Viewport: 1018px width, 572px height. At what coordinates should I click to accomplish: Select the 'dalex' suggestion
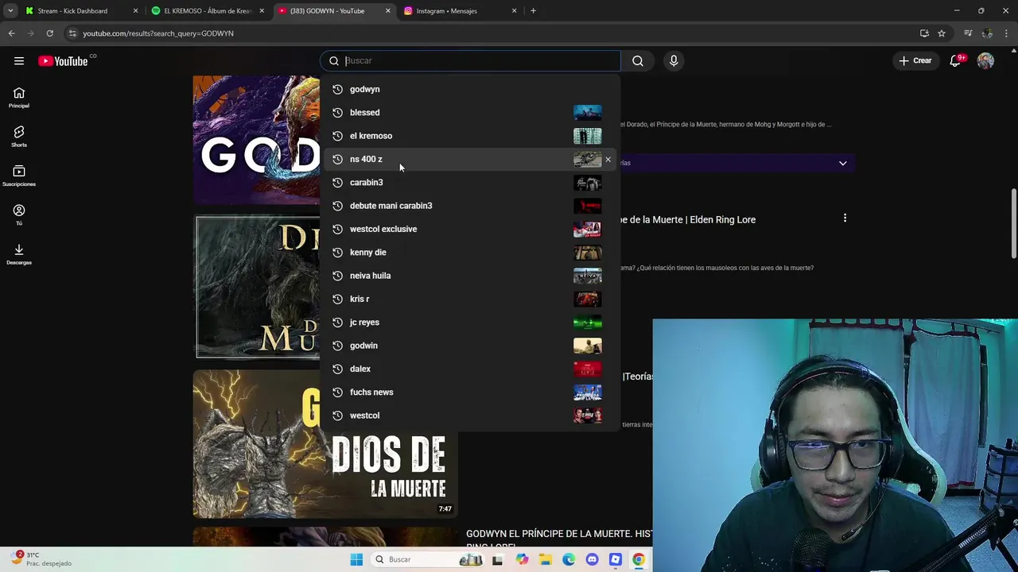click(x=470, y=369)
